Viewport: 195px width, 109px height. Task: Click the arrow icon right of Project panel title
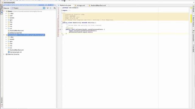point(55,5)
